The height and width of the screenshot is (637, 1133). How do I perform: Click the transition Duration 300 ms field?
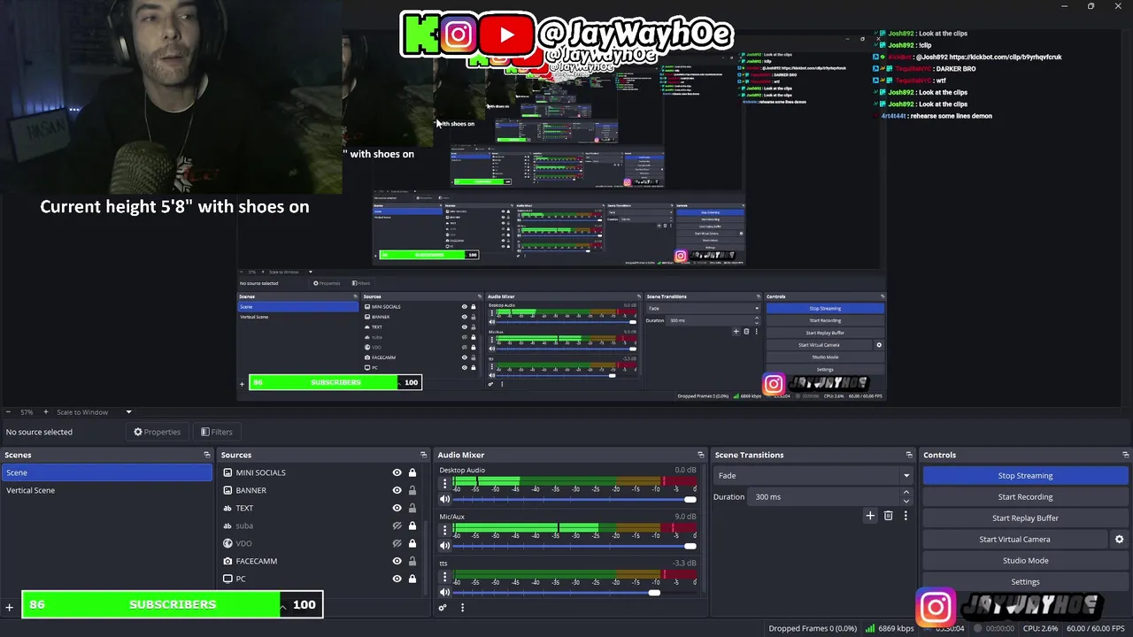823,496
